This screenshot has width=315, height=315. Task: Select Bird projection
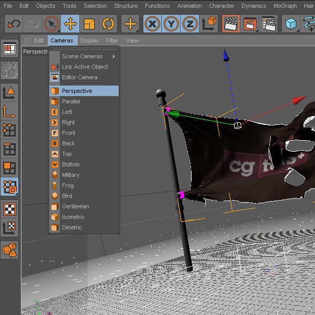point(84,196)
